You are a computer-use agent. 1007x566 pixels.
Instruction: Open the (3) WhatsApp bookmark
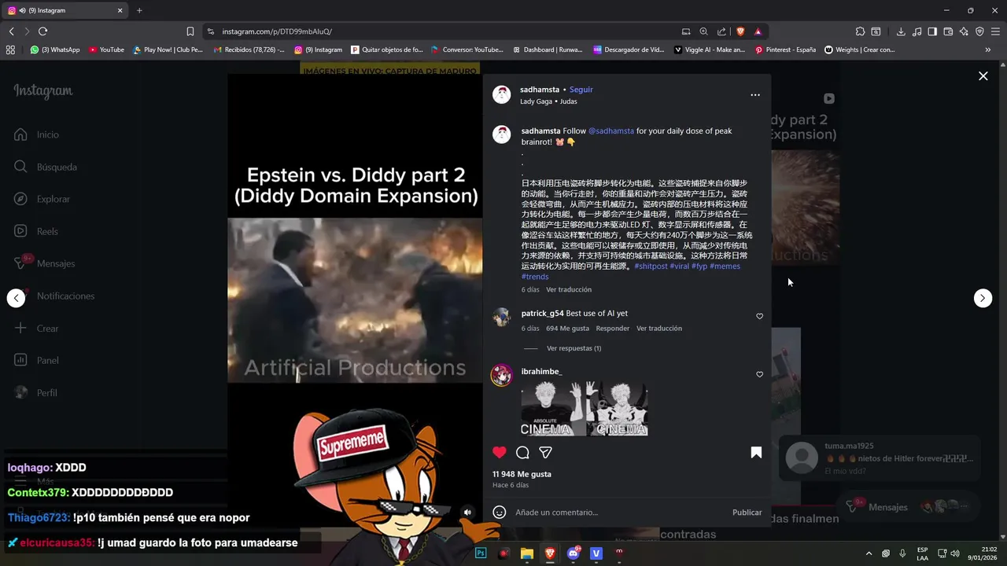55,50
